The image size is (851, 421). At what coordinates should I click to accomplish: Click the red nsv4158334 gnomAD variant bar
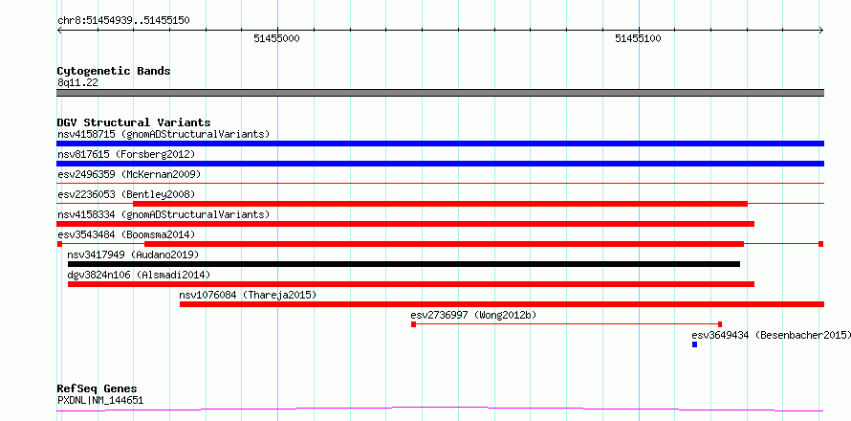(405, 224)
